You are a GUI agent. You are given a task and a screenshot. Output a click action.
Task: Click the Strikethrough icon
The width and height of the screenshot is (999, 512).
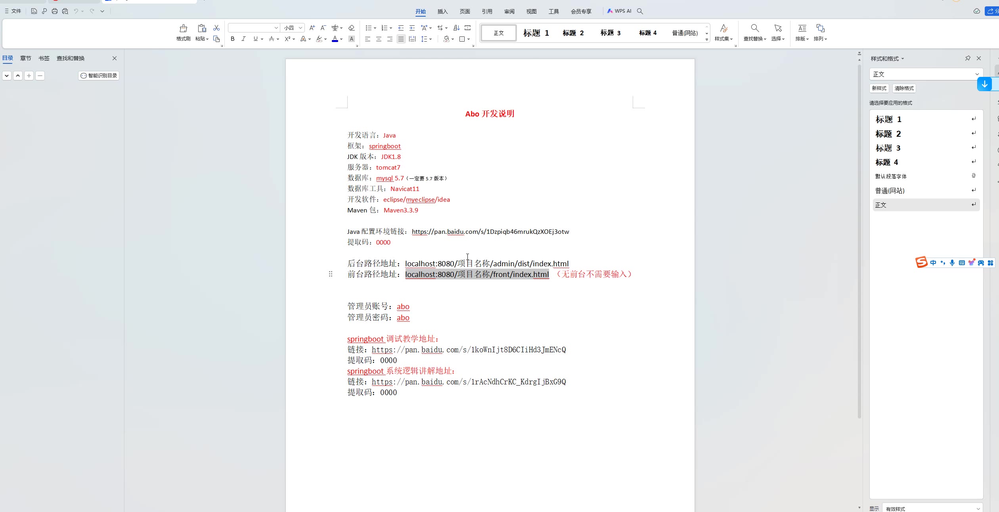[272, 39]
